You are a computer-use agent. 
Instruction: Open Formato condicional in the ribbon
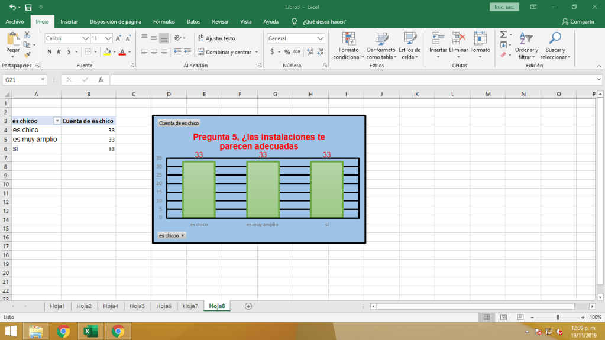click(348, 46)
